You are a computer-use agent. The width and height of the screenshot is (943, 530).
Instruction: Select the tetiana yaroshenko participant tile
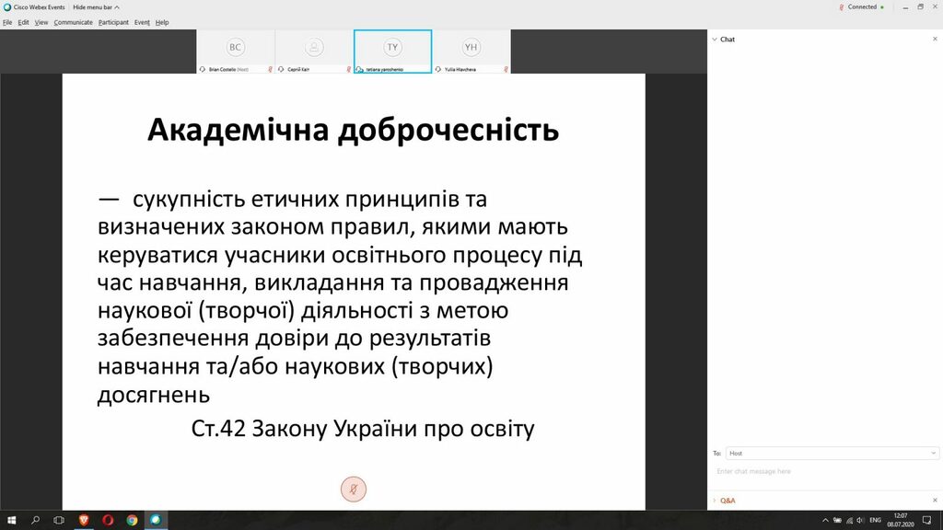point(392,52)
